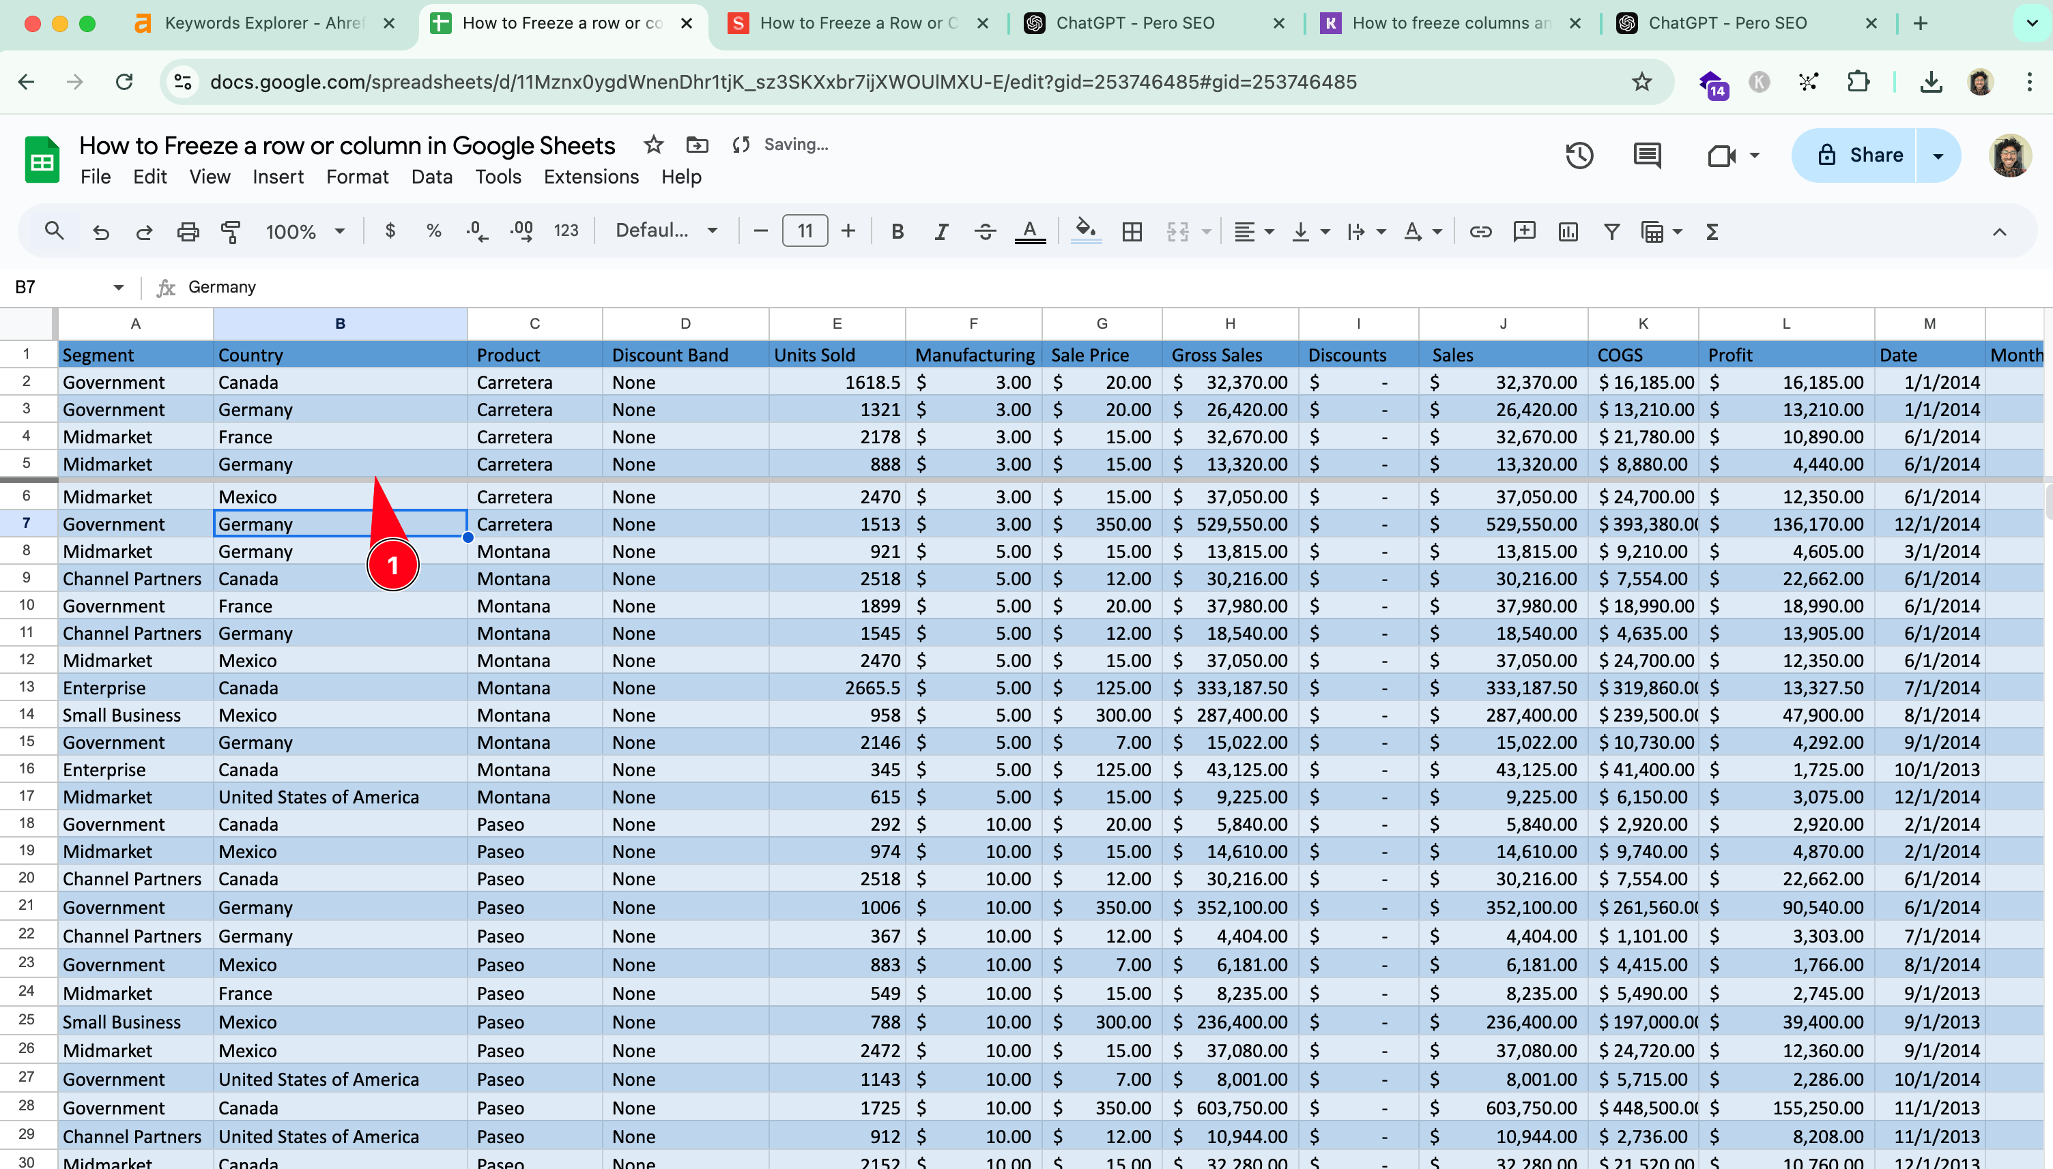
Task: Open the search menus tool
Action: click(x=54, y=231)
